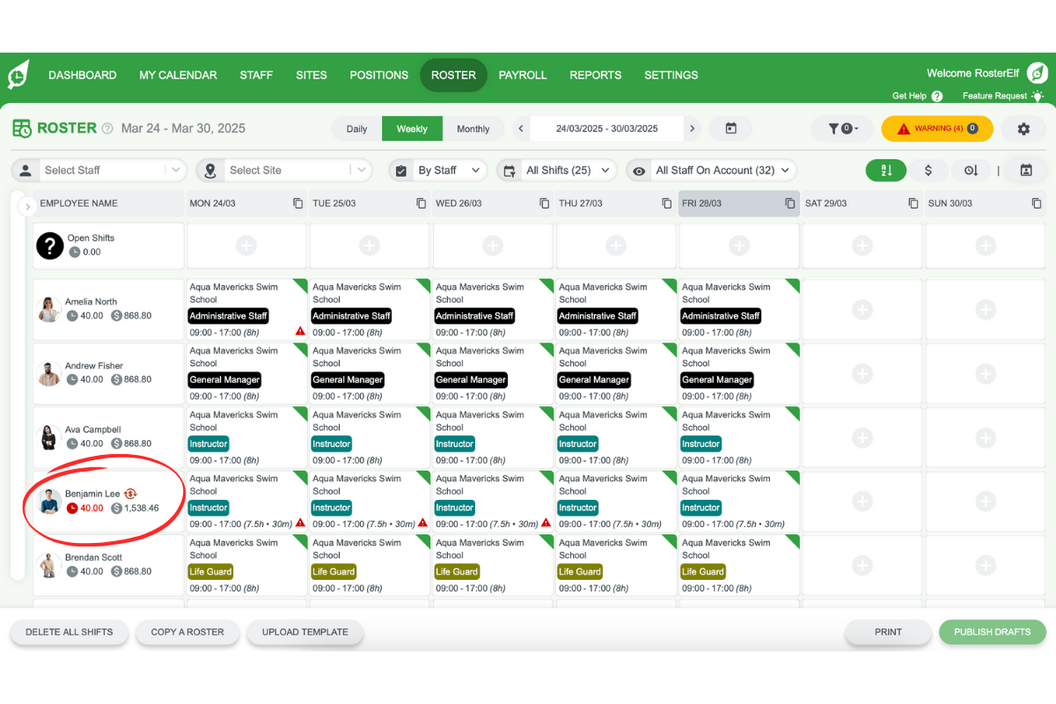
Task: Open the roster settings gear icon
Action: pyautogui.click(x=1023, y=128)
